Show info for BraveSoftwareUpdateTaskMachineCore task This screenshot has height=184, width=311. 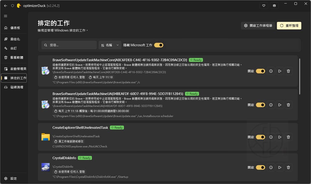271,71
